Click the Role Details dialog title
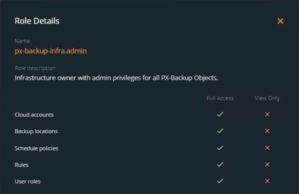 (37, 21)
